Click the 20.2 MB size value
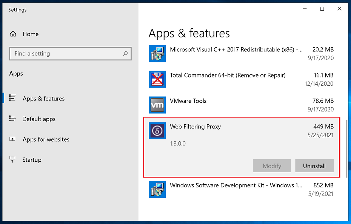The height and width of the screenshot is (224, 351). [323, 49]
